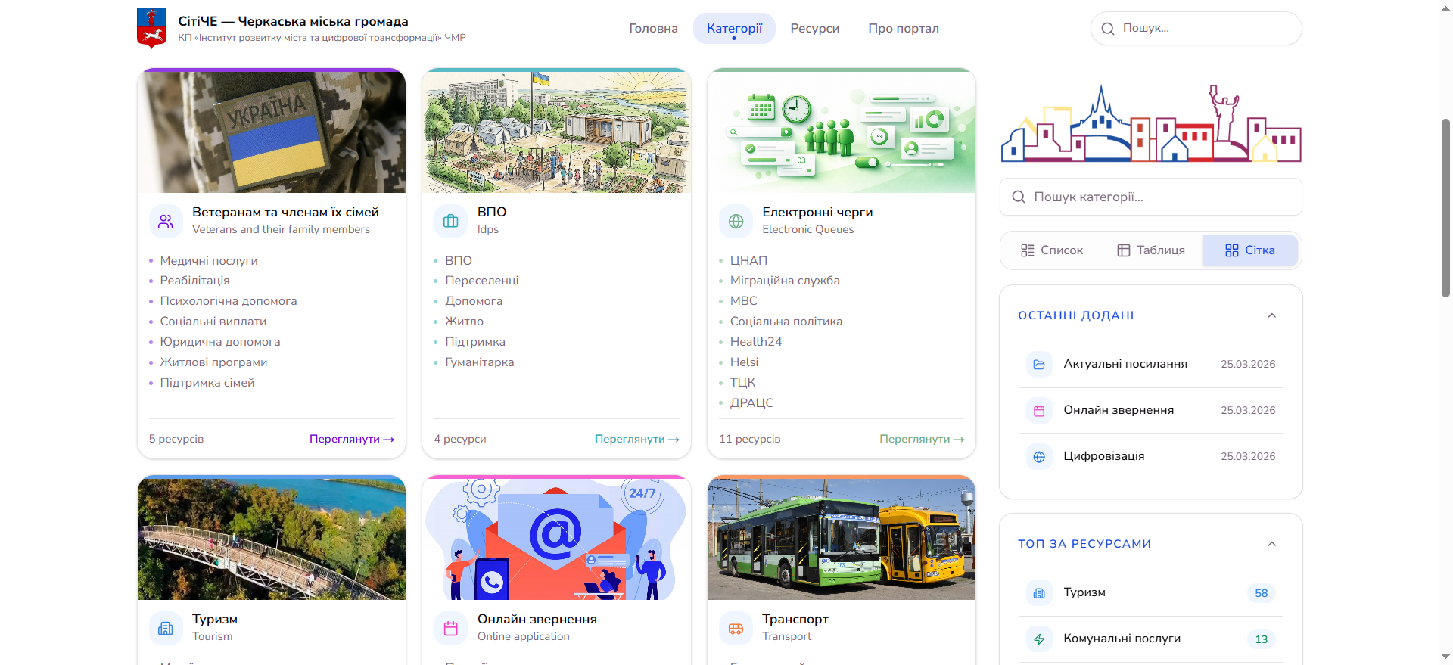
Task: Focus the Пошук категорії search field
Action: 1151,197
